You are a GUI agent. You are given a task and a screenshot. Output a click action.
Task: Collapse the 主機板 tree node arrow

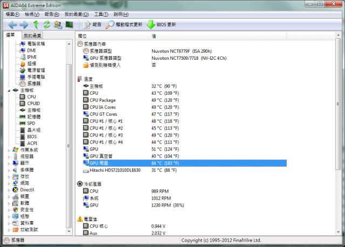pos(9,90)
